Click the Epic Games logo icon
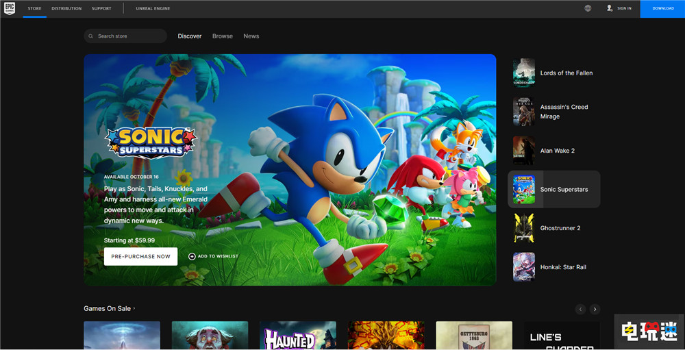The image size is (685, 350). tap(10, 8)
